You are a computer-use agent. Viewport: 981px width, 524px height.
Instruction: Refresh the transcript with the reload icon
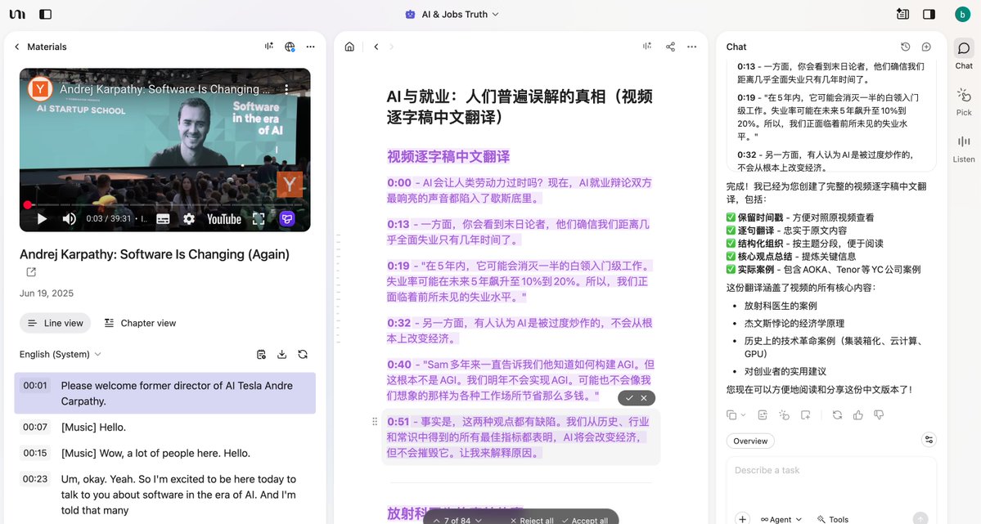(303, 354)
